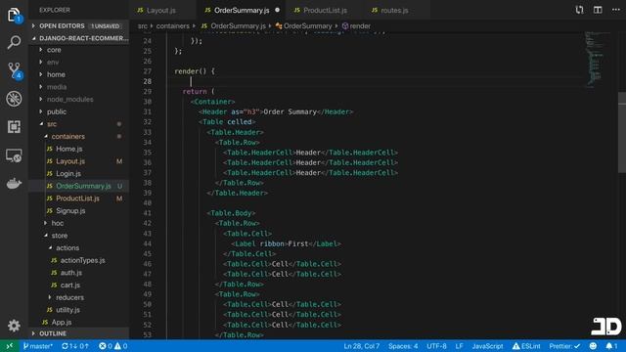This screenshot has width=626, height=352.
Task: Click the feedback smiley icon
Action: click(594, 346)
